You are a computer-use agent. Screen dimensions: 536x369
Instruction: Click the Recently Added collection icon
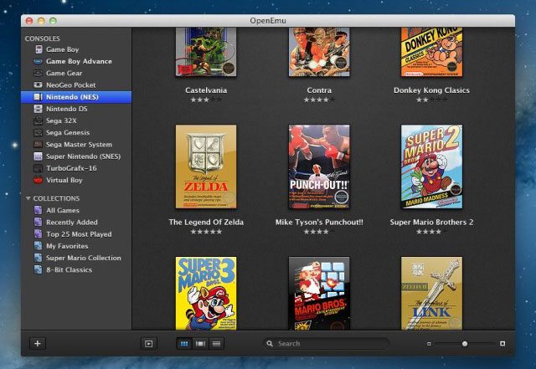[39, 222]
